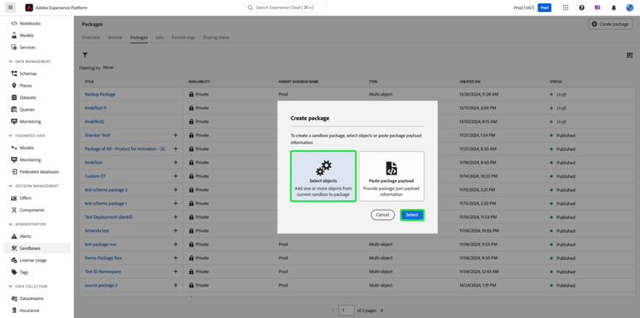Open the filter funnel icon

[x=84, y=55]
